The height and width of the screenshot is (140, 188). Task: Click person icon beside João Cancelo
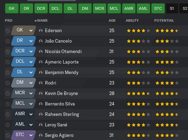point(41,41)
